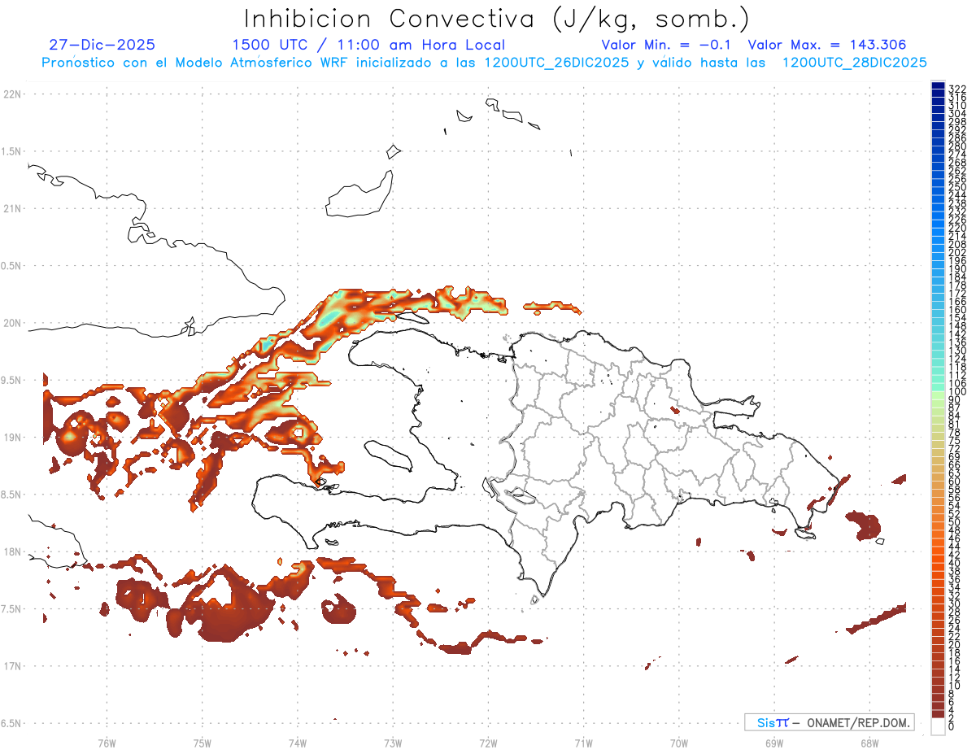Click the '0' value beneath the color scale
This screenshot has width=976, height=754.
pyautogui.click(x=952, y=728)
